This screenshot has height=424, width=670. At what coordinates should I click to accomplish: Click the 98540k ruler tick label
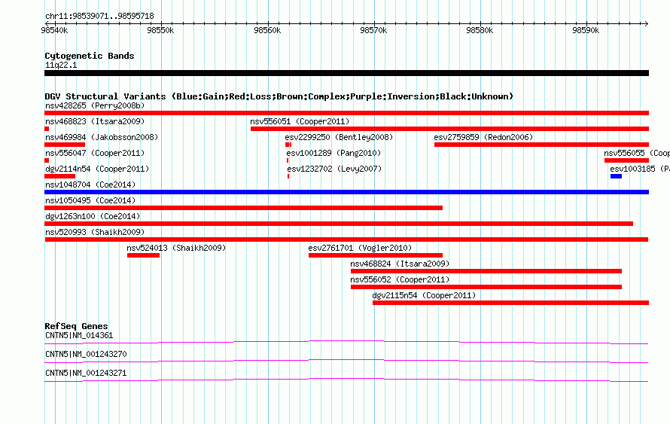(54, 30)
